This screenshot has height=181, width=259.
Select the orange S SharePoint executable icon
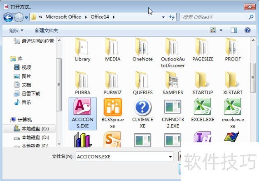(x=113, y=139)
